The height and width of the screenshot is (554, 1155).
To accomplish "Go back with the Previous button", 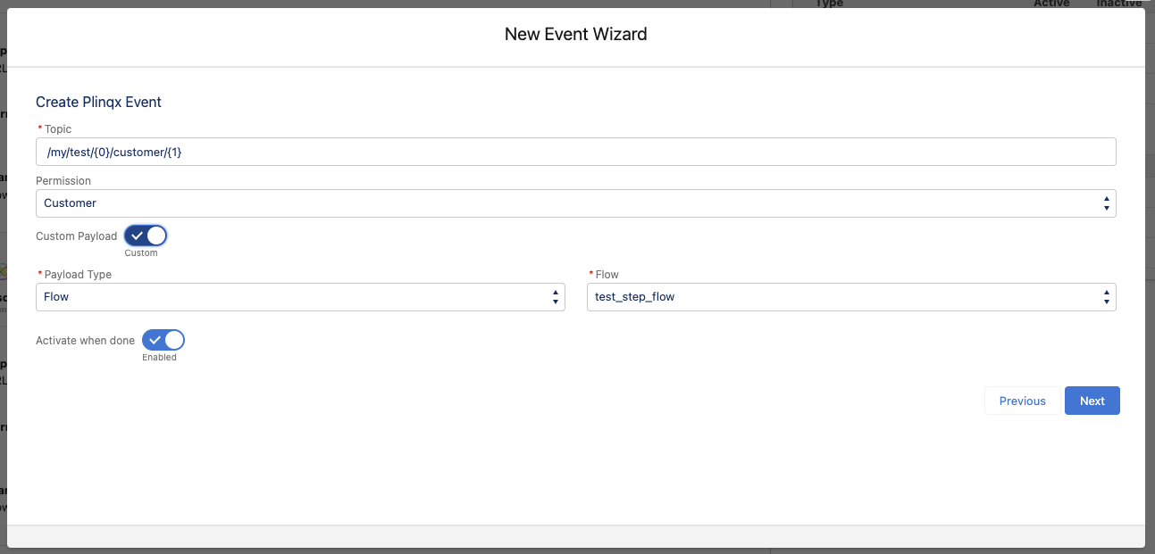I will (x=1023, y=401).
